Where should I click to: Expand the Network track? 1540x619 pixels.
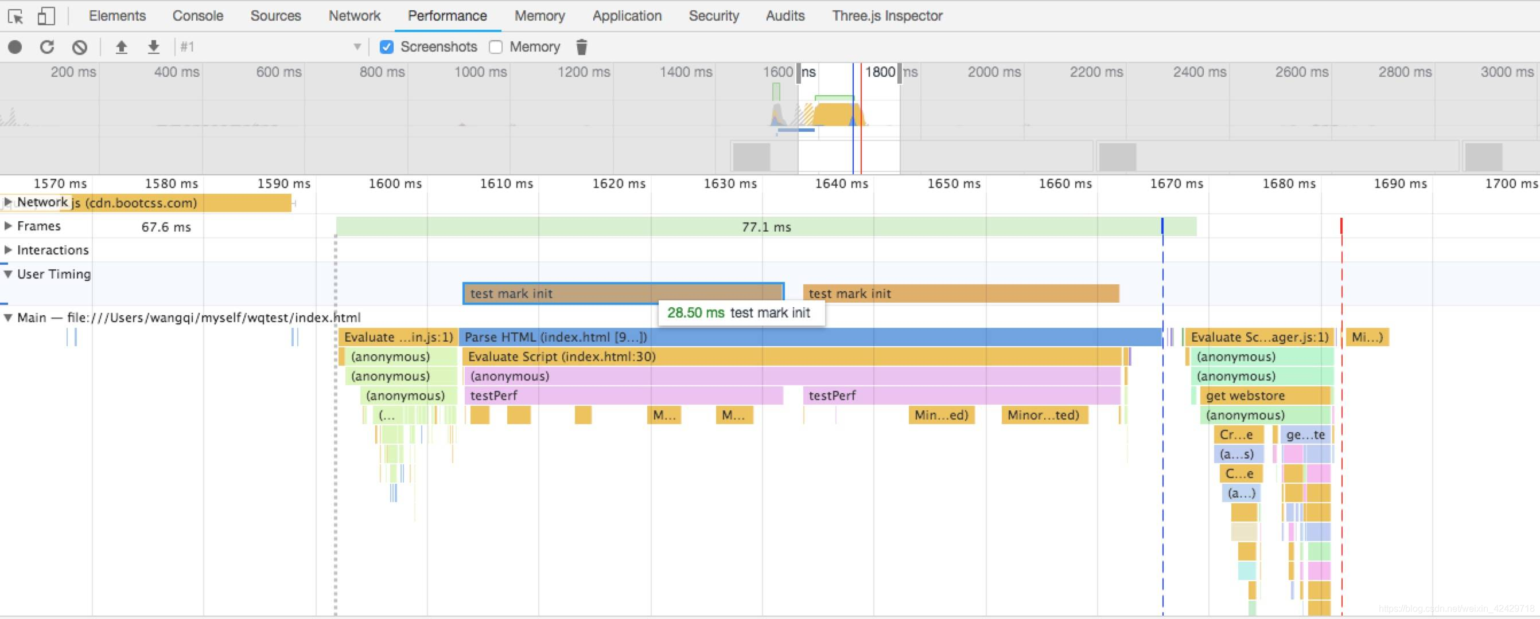[x=8, y=202]
